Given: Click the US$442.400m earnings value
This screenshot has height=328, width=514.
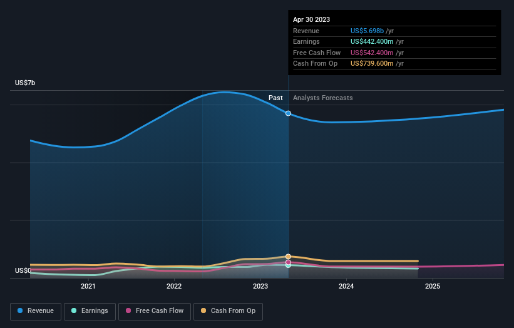Looking at the screenshot, I should 372,41.
